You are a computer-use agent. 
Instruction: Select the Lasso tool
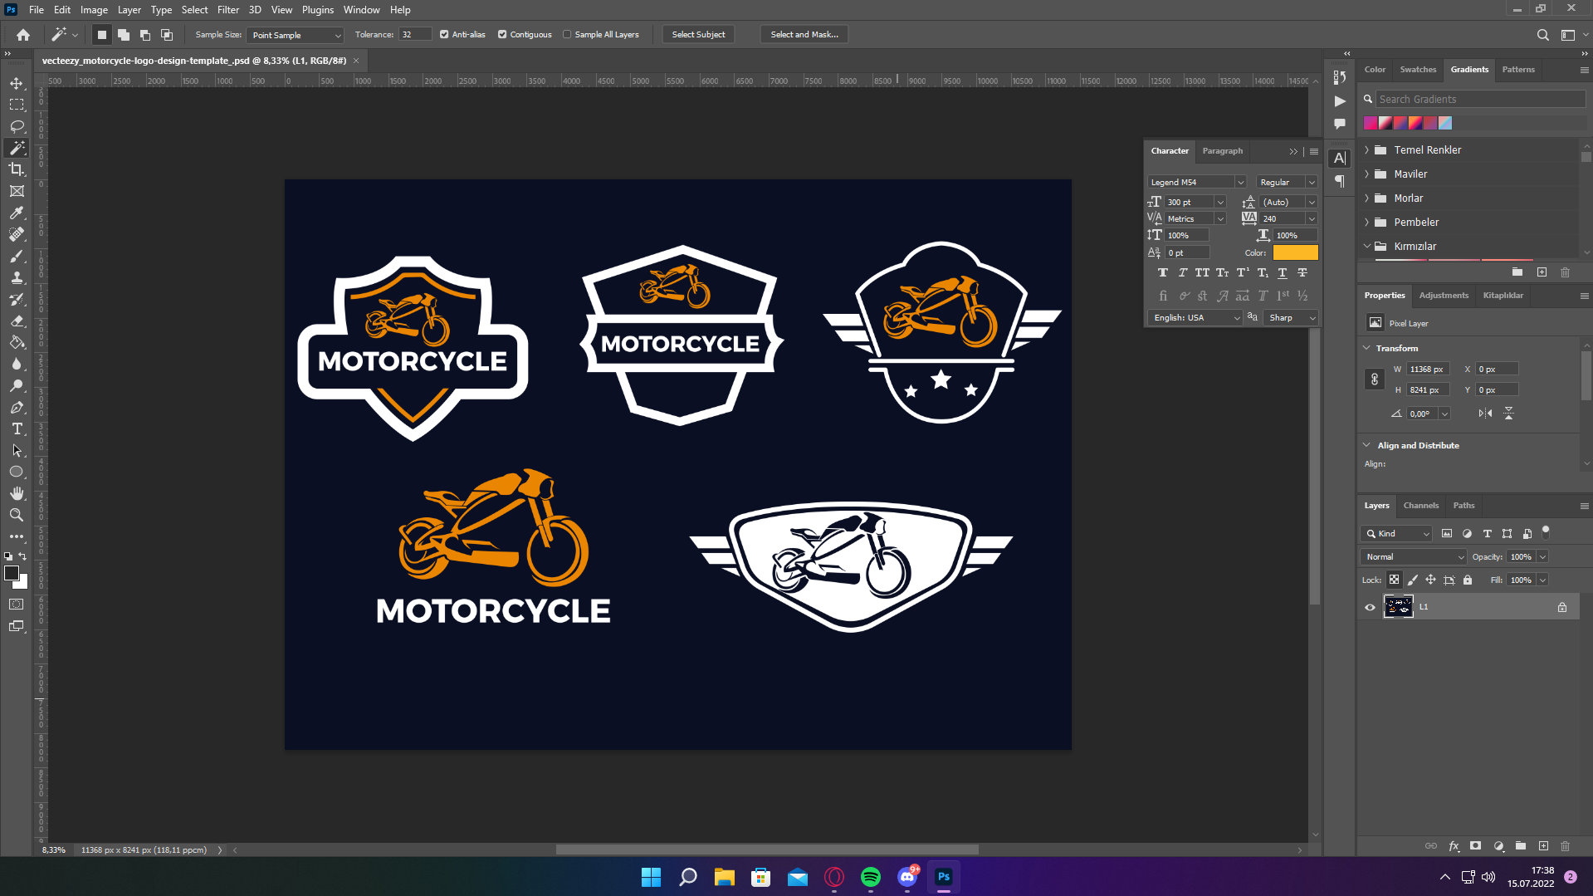coord(17,126)
